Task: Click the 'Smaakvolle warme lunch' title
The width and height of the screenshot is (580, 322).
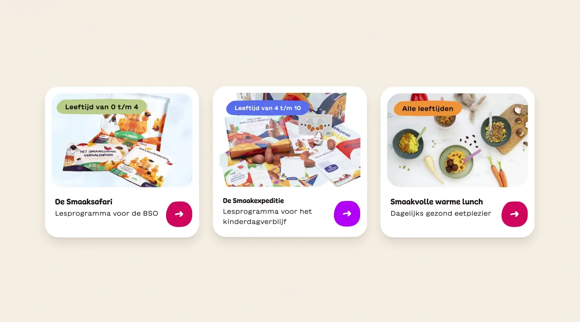Action: [437, 202]
